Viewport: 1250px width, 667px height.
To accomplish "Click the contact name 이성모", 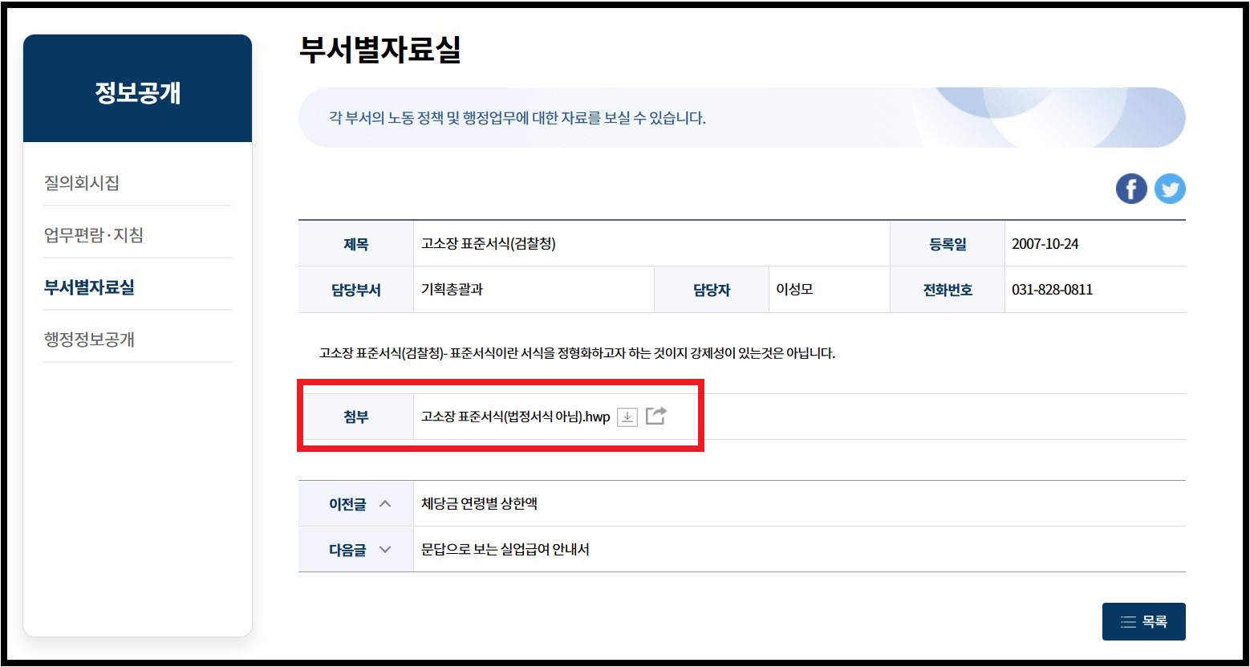I will (x=795, y=290).
